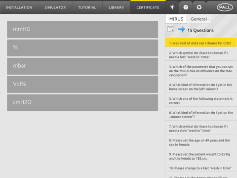The image size is (237, 178).
Task: Open the LIBRARY tab
Action: pyautogui.click(x=116, y=7)
